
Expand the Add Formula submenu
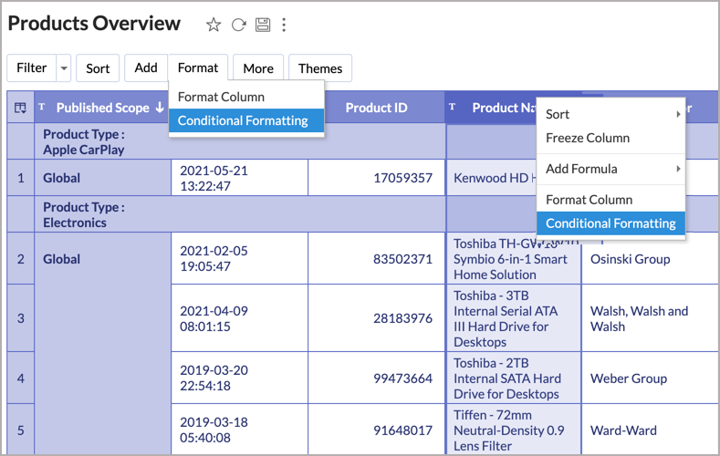[677, 169]
